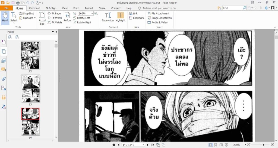Open the File menu
Viewport: 278px width, 148px height.
7,8
